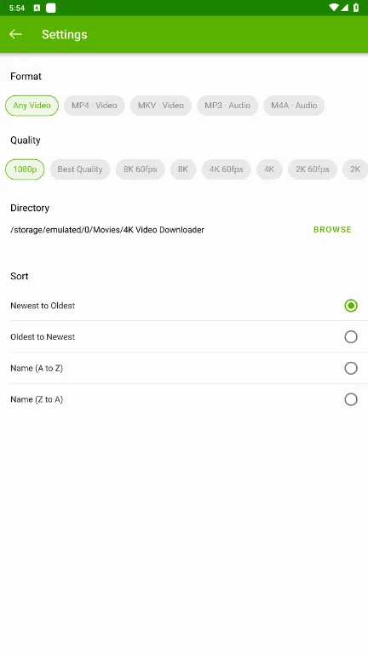Choose 4K 60fps quality
This screenshot has height=654, width=368.
[x=226, y=169]
